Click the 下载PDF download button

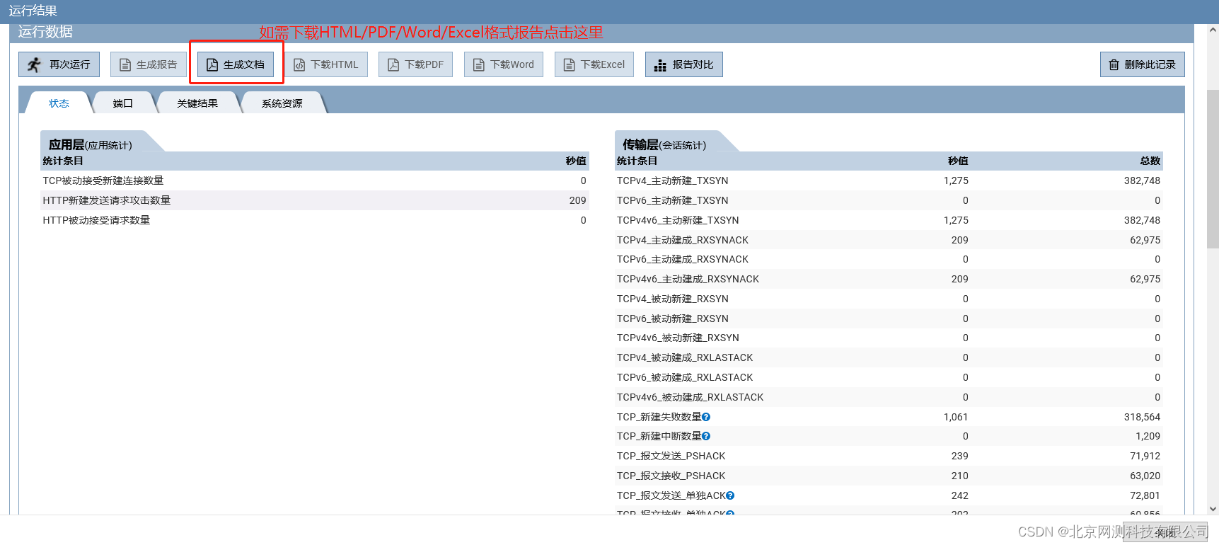click(415, 64)
